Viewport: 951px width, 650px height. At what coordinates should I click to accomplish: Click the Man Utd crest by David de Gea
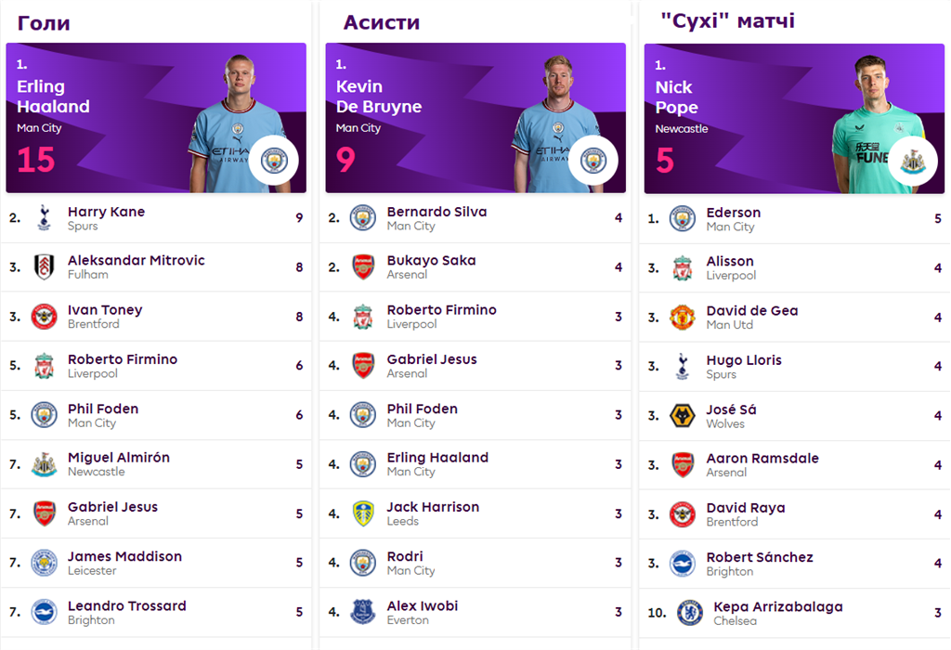click(x=683, y=318)
